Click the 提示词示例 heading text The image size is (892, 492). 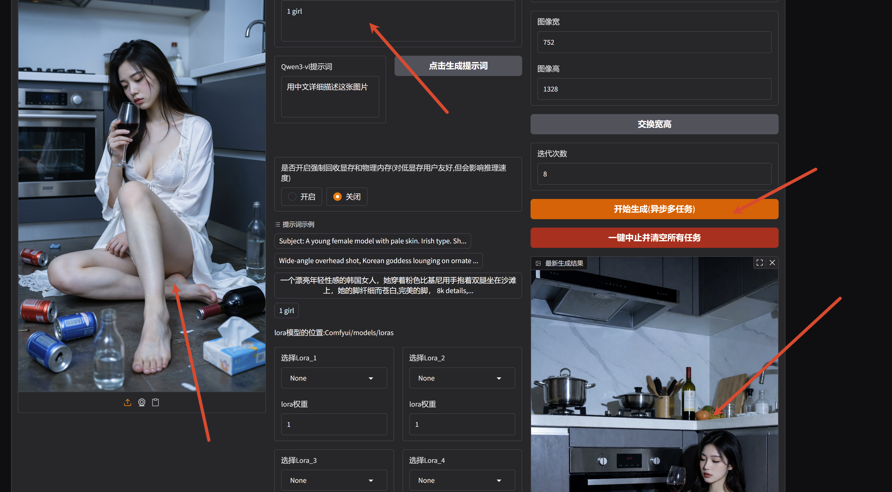click(298, 224)
